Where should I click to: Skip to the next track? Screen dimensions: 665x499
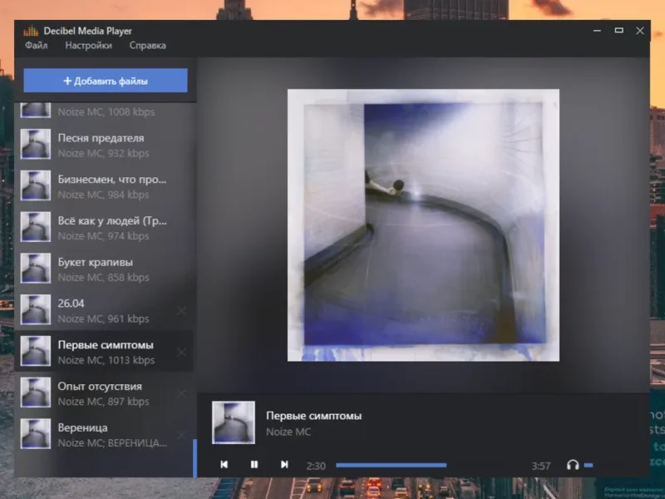coord(284,465)
